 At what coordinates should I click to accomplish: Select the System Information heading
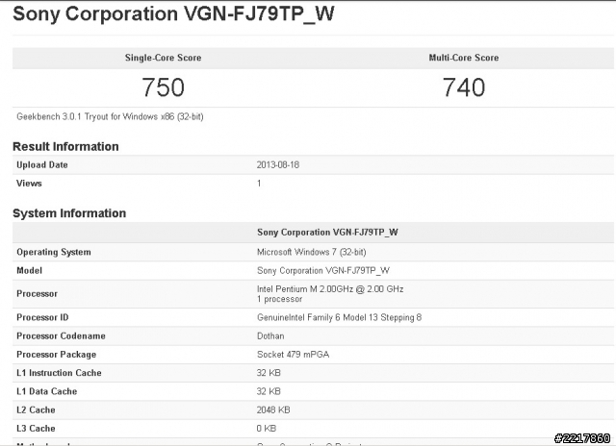(x=69, y=213)
